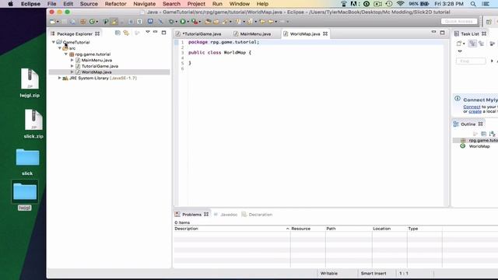Expand the WorldMap.java tree node
Viewport: 498px width, 280px height.
(72, 72)
